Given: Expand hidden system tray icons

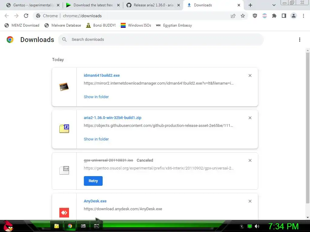Looking at the screenshot, I should pos(242,227).
